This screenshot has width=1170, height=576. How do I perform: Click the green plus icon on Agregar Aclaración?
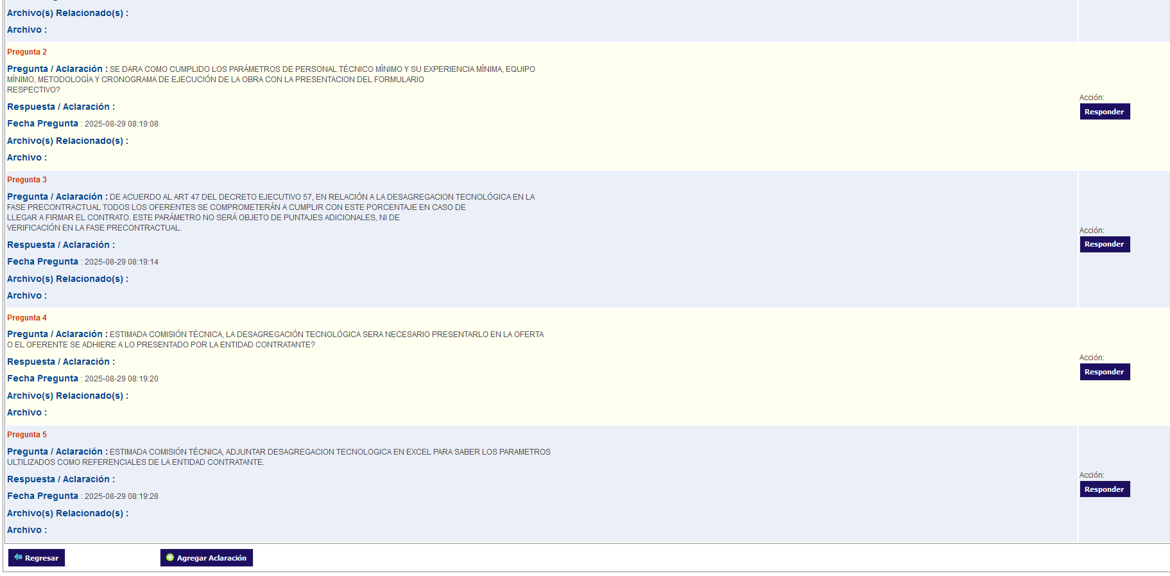pos(170,557)
